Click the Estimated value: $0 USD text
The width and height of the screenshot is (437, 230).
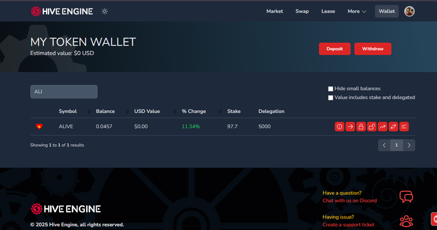point(62,54)
